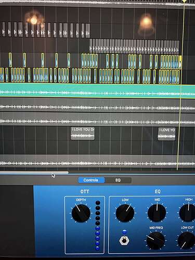Switch to the Controls tab

92,180
